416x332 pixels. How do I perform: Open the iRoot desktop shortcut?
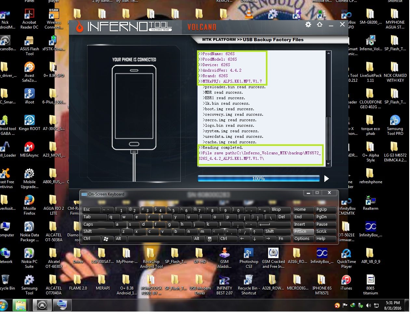coord(29,94)
